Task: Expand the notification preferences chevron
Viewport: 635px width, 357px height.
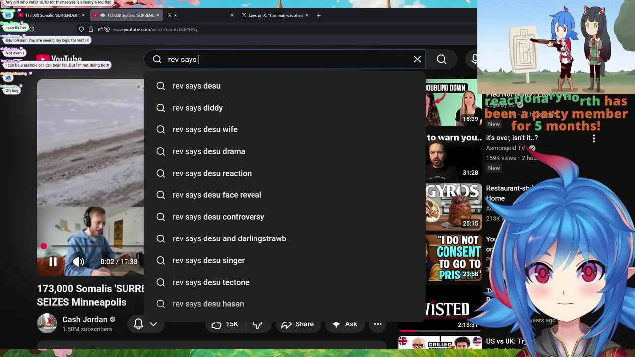Action: click(153, 324)
